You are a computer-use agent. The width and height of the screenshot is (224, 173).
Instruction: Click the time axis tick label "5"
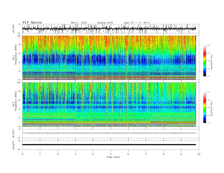click(x=111, y=154)
